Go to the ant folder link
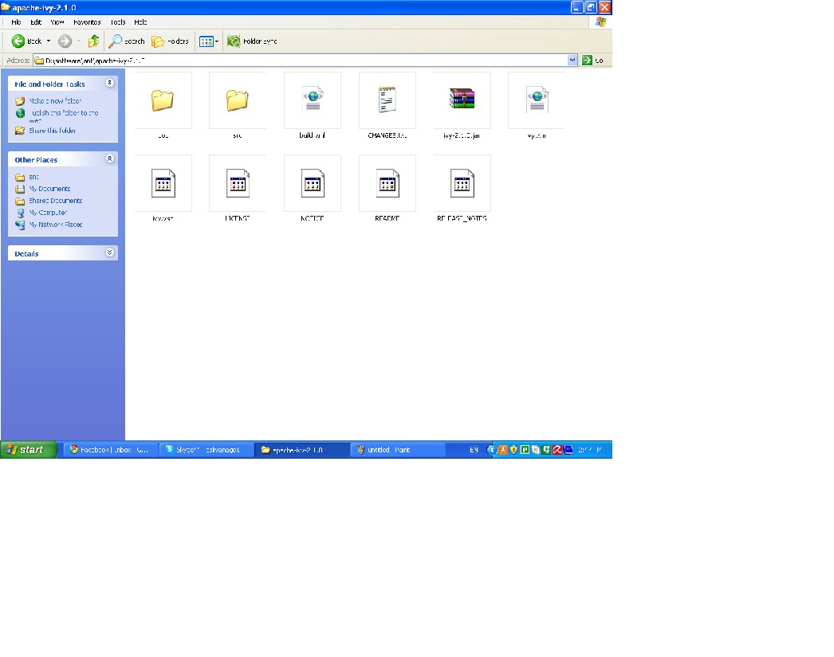834x657 pixels. (33, 177)
